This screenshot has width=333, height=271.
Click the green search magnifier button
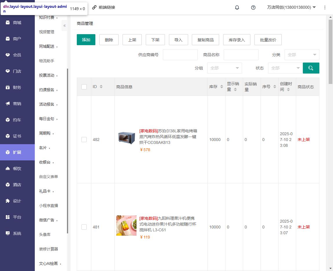(311, 68)
